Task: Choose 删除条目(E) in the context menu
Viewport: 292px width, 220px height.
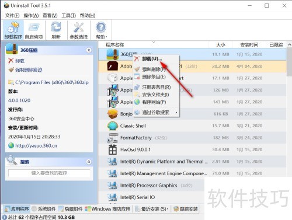Action: (156, 76)
